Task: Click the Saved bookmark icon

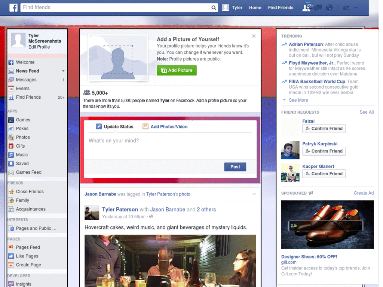Action: [11, 164]
